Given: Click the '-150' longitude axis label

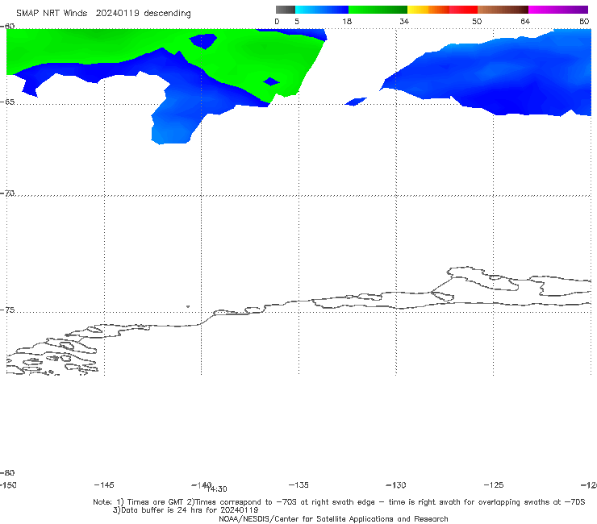Looking at the screenshot, I should tap(8, 484).
